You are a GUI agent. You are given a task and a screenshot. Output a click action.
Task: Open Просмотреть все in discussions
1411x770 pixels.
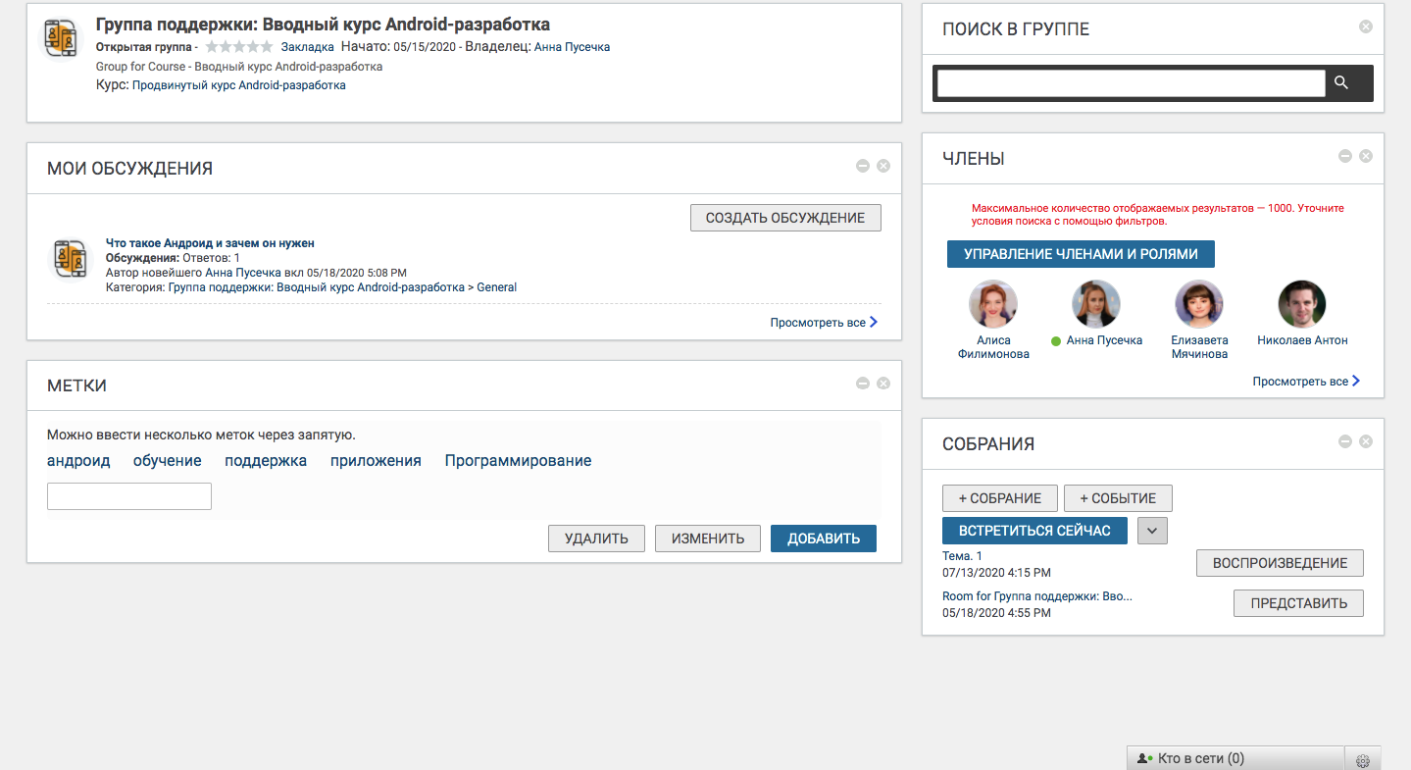[x=823, y=322]
